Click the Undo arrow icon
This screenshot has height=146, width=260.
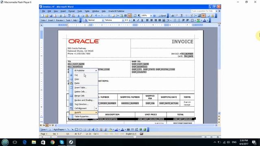pyautogui.click(x=96, y=15)
